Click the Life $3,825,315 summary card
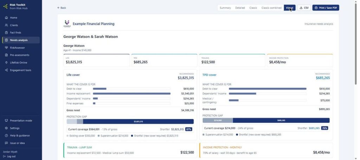This screenshot has width=360, height=160. (x=96, y=60)
